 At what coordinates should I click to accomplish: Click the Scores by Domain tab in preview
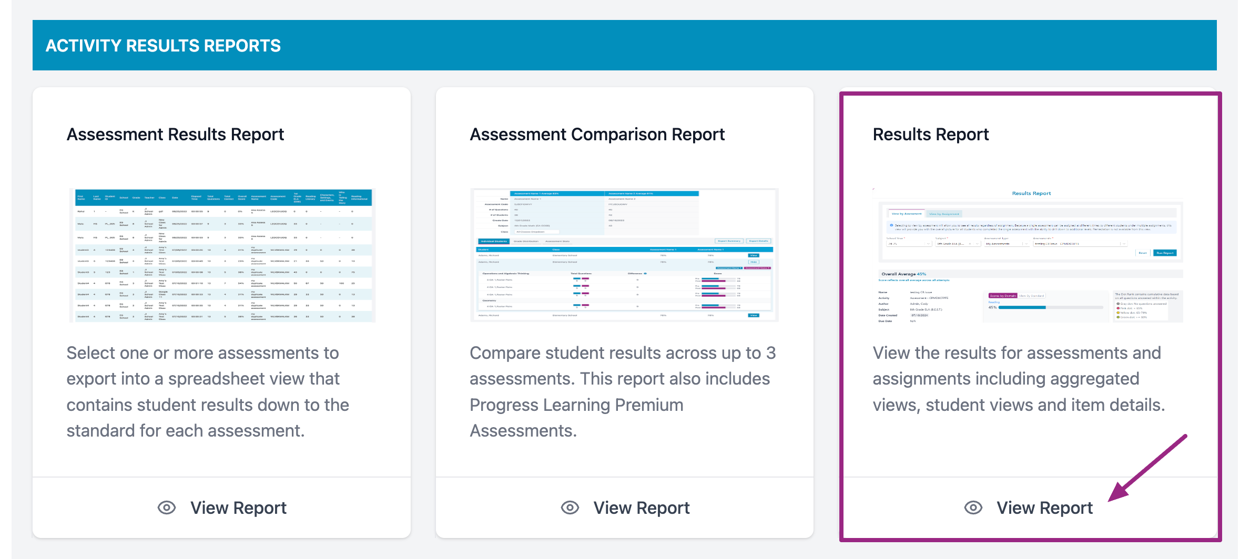pyautogui.click(x=1002, y=296)
